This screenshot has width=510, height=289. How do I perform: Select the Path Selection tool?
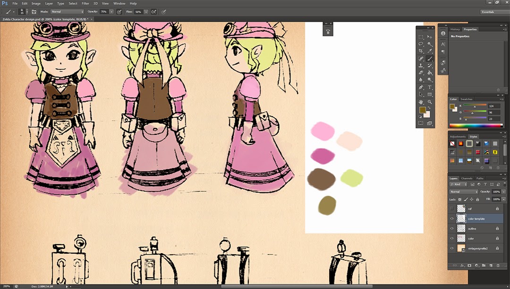[421, 94]
